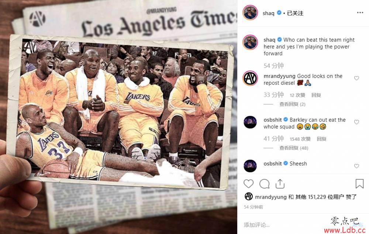Open shaq profile picture in header
Image resolution: width=369 pixels, height=234 pixels.
tap(250, 13)
